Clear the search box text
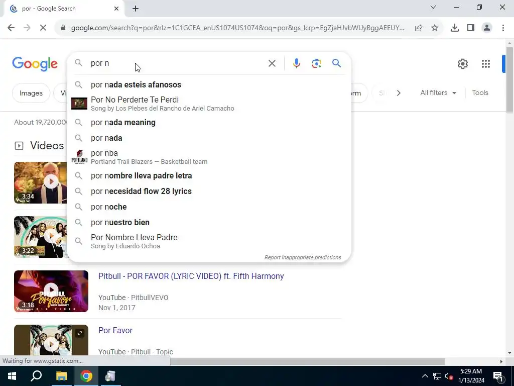Image resolution: width=514 pixels, height=386 pixels. coord(272,63)
